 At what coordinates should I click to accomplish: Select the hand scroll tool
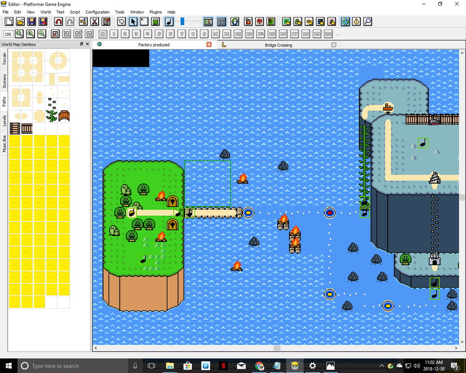[122, 21]
